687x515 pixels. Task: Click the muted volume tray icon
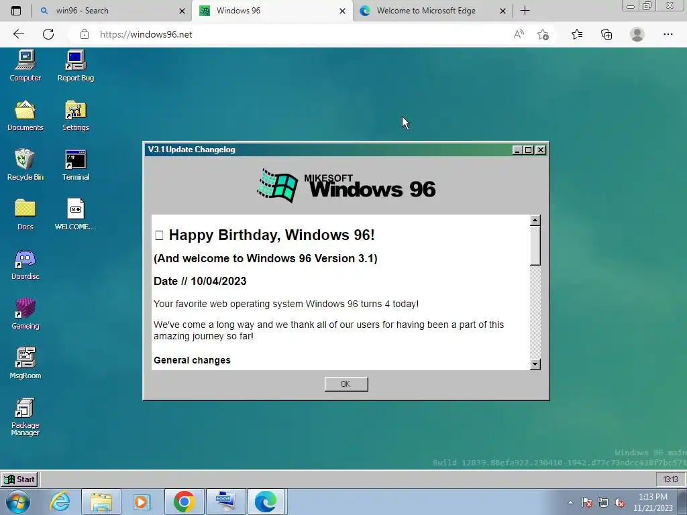(x=619, y=502)
